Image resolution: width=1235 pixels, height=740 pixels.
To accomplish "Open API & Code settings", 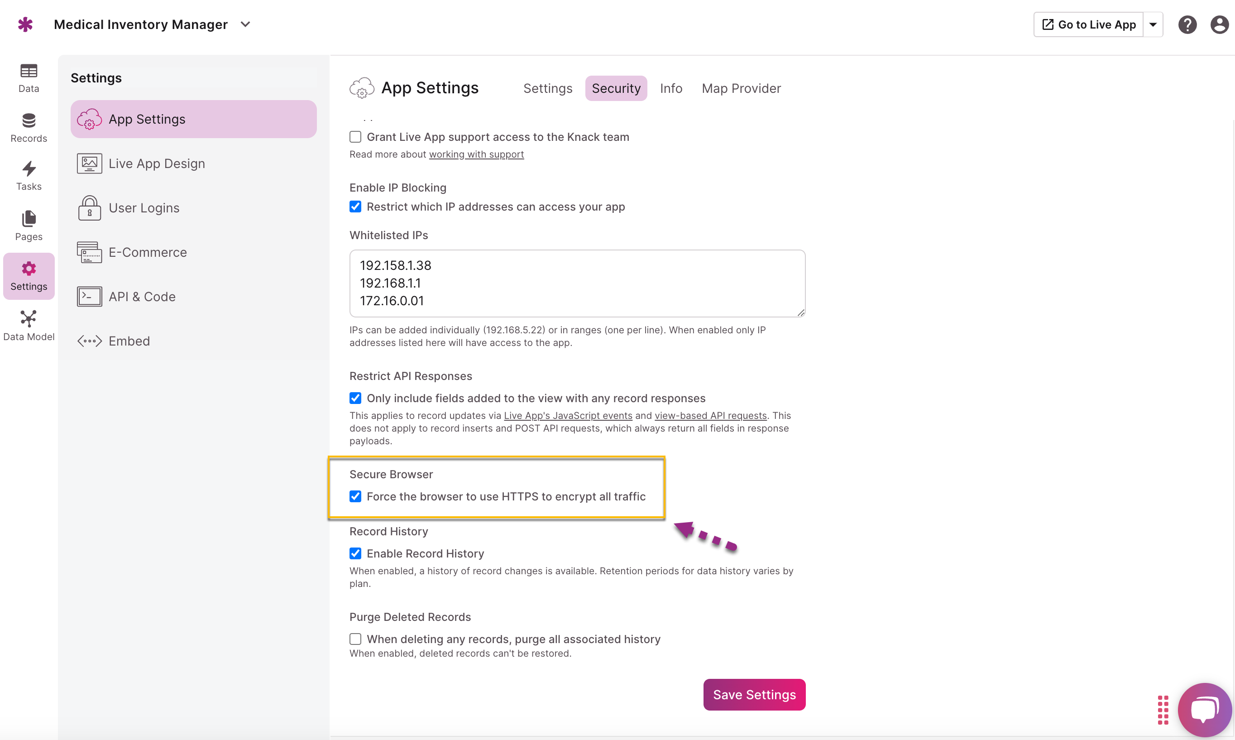I will pyautogui.click(x=193, y=297).
